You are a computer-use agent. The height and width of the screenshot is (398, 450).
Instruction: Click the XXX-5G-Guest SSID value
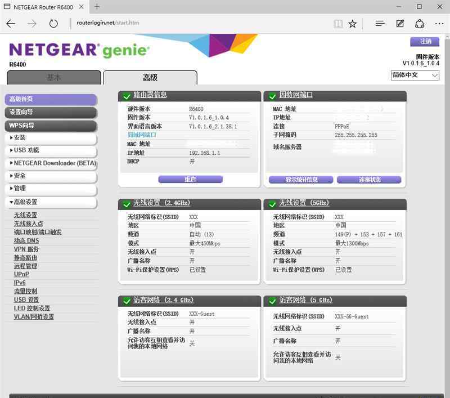pos(352,316)
